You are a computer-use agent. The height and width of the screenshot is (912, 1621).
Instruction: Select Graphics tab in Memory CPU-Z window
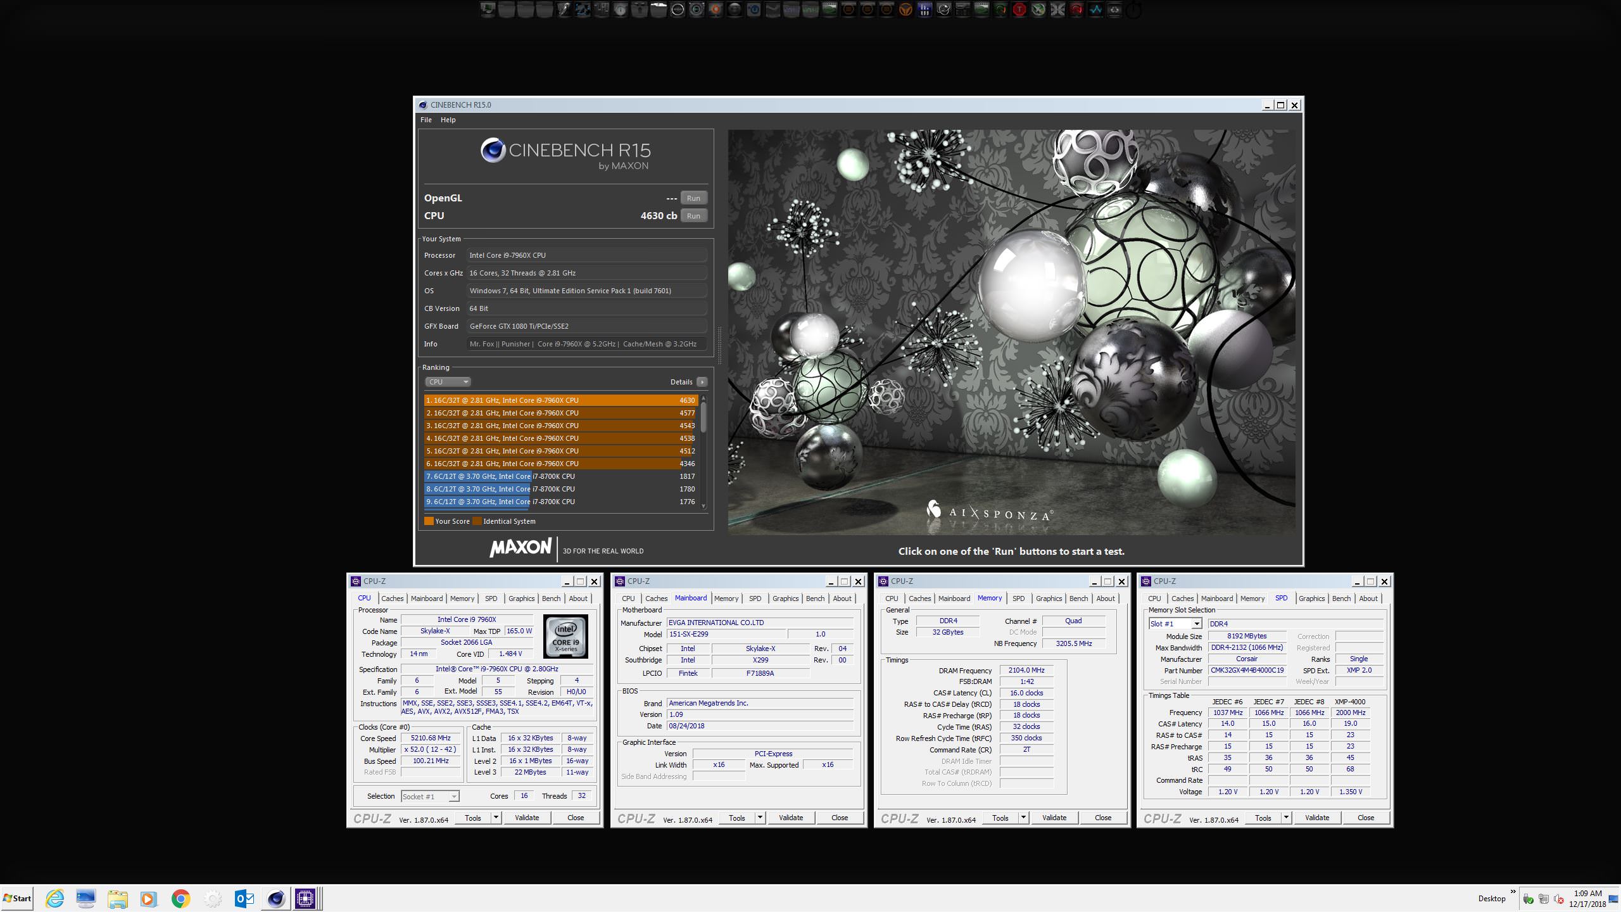coord(1049,598)
